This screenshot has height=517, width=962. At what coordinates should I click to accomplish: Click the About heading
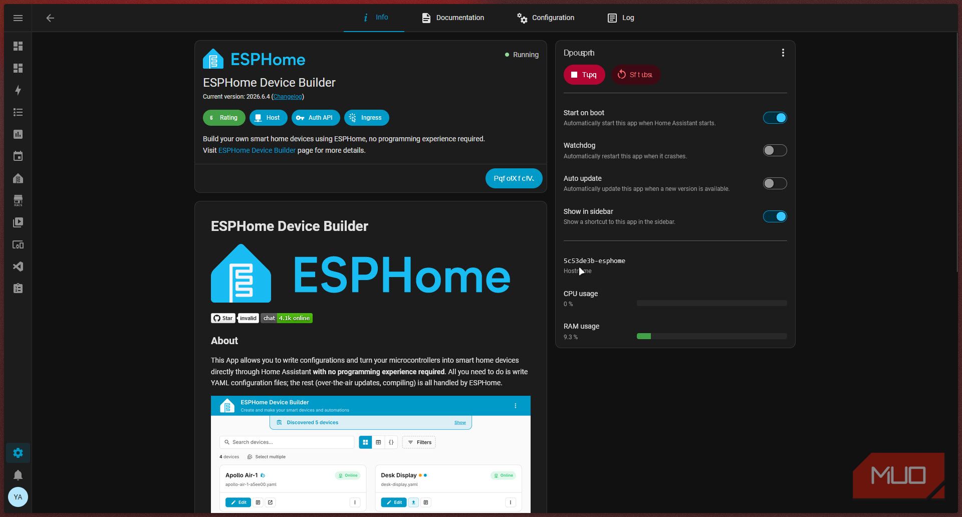click(224, 341)
